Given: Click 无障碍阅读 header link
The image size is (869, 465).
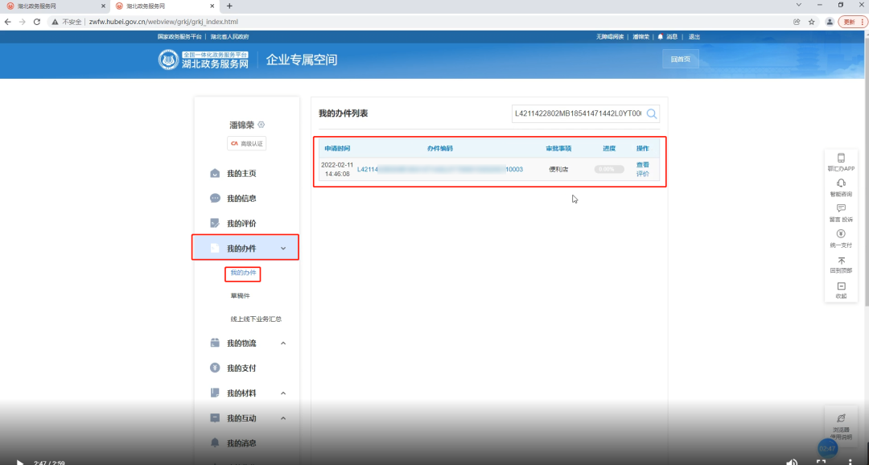Looking at the screenshot, I should pos(610,37).
